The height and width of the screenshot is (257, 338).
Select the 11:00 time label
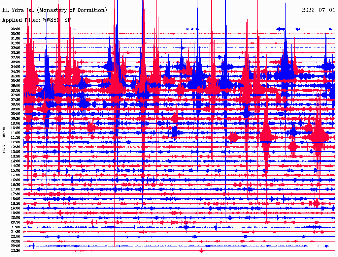[16, 133]
